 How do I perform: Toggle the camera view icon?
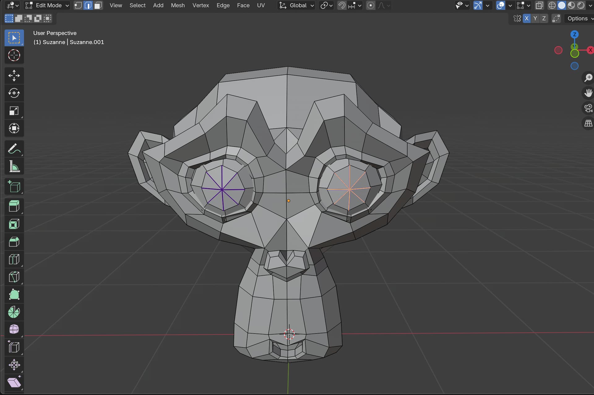click(x=588, y=108)
